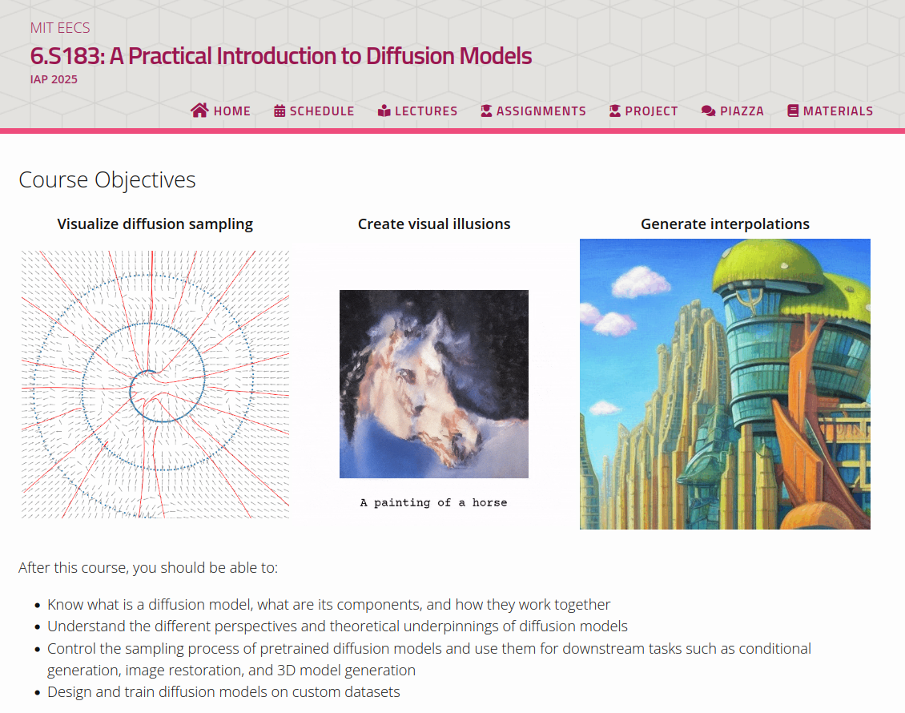905x713 pixels.
Task: Click the book icon beside MATERIALS
Action: (x=792, y=111)
